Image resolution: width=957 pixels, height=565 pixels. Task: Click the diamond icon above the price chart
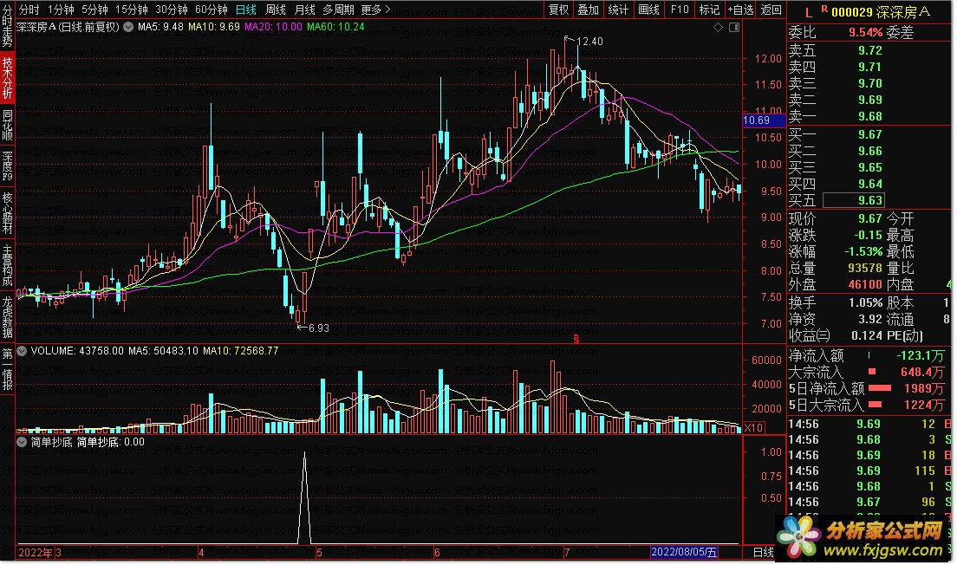[719, 27]
